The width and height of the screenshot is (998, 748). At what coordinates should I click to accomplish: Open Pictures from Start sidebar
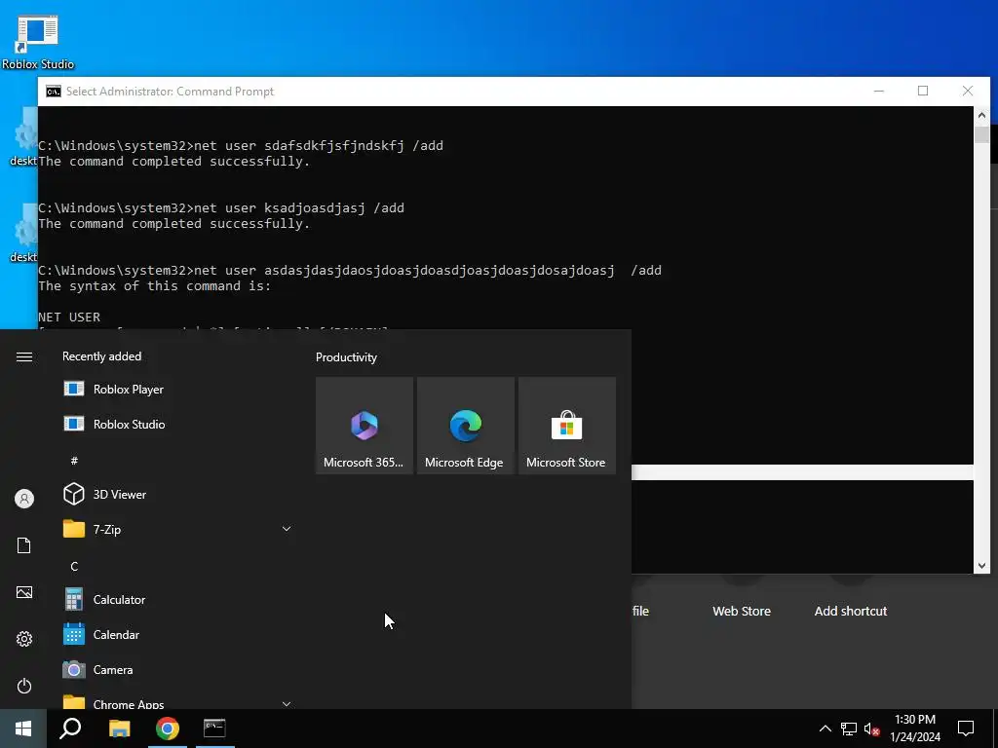[24, 592]
